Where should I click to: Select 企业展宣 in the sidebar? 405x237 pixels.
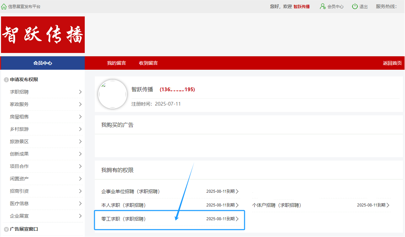[19, 216]
